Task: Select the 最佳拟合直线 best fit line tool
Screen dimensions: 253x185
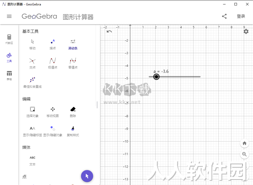Action: pos(32,83)
